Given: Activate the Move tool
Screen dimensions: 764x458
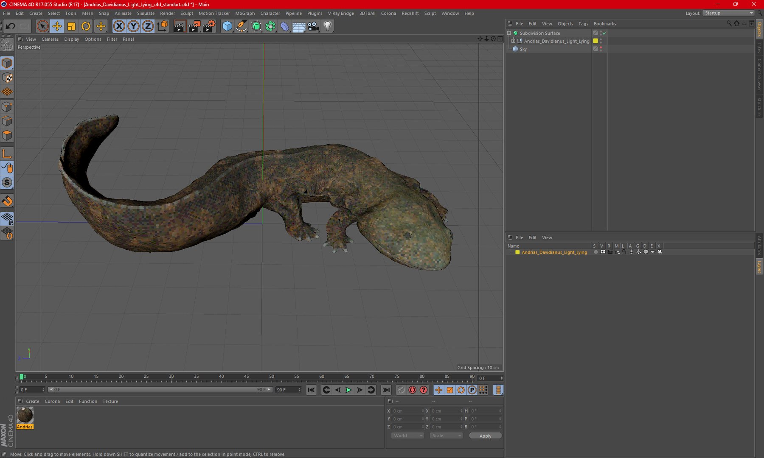Looking at the screenshot, I should click(56, 26).
